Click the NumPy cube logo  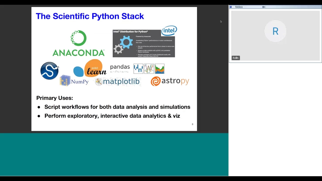65,80
